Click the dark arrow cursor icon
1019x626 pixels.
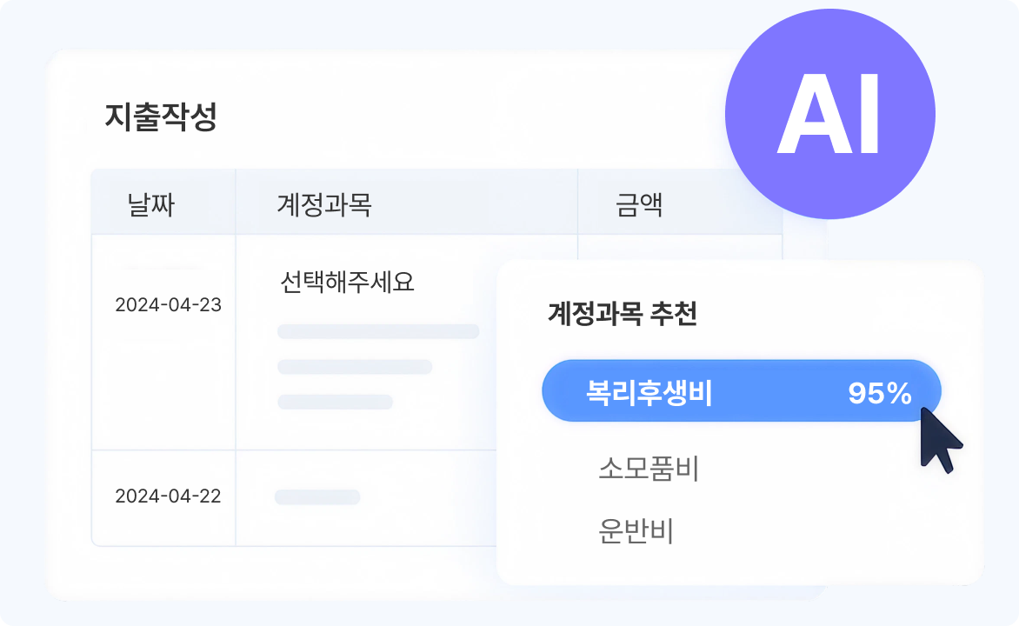tap(940, 440)
